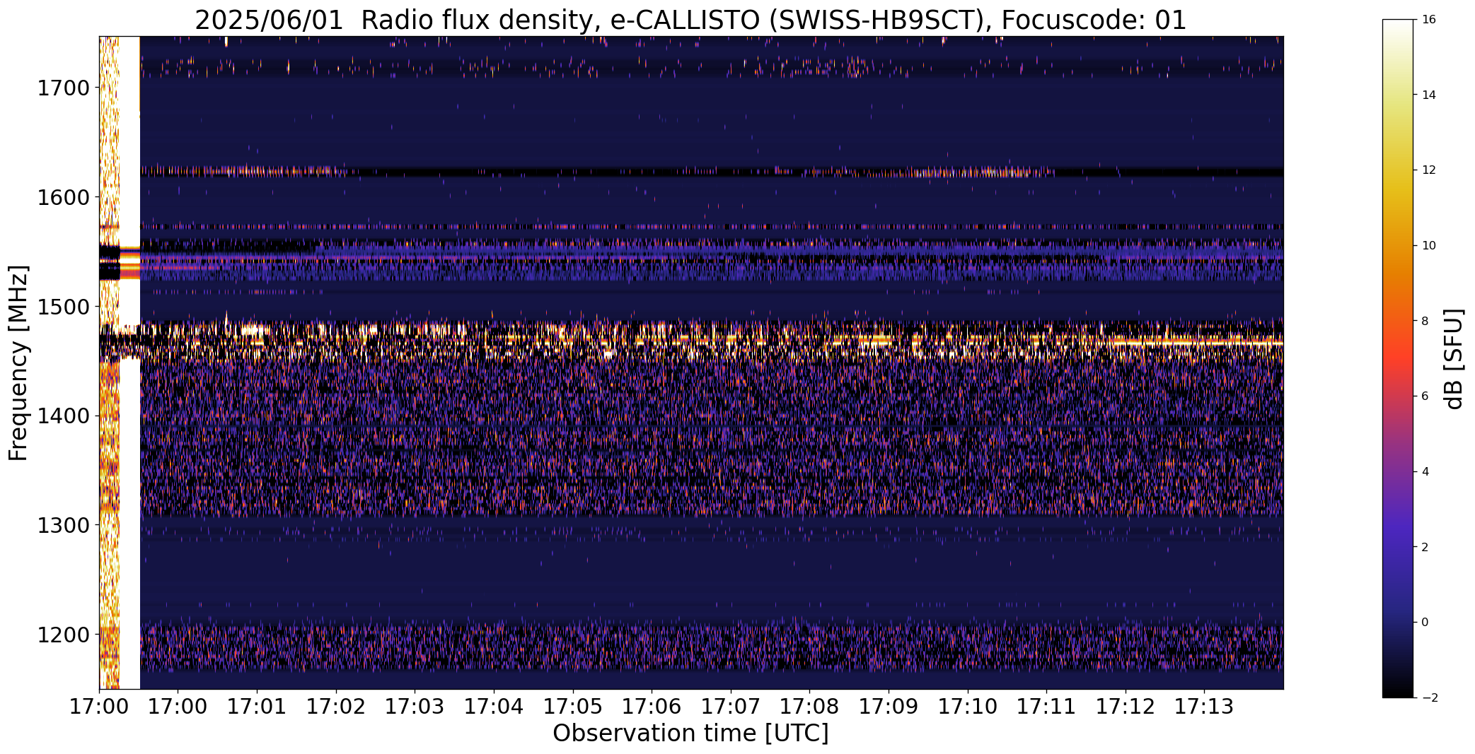The image size is (1475, 754).
Task: Select the 17:06 time tick label
Action: coord(652,707)
